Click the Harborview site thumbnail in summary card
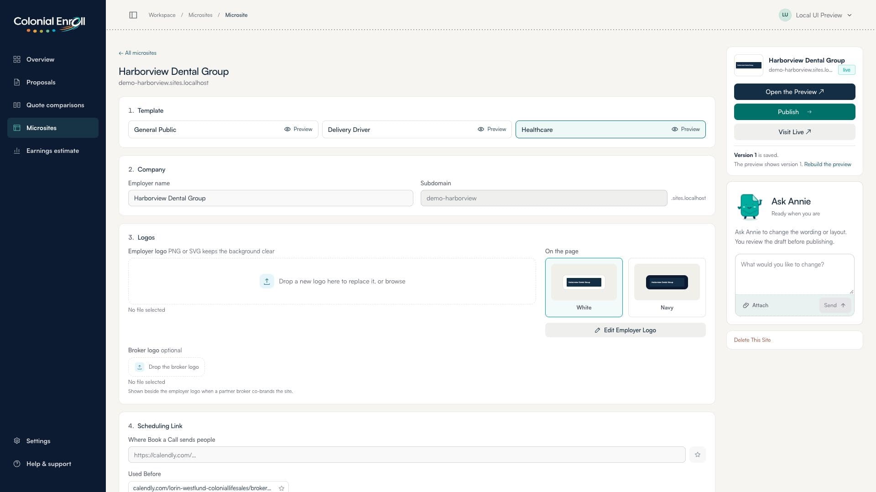The height and width of the screenshot is (492, 876). pyautogui.click(x=748, y=65)
